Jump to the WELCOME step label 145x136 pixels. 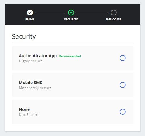pos(113,20)
